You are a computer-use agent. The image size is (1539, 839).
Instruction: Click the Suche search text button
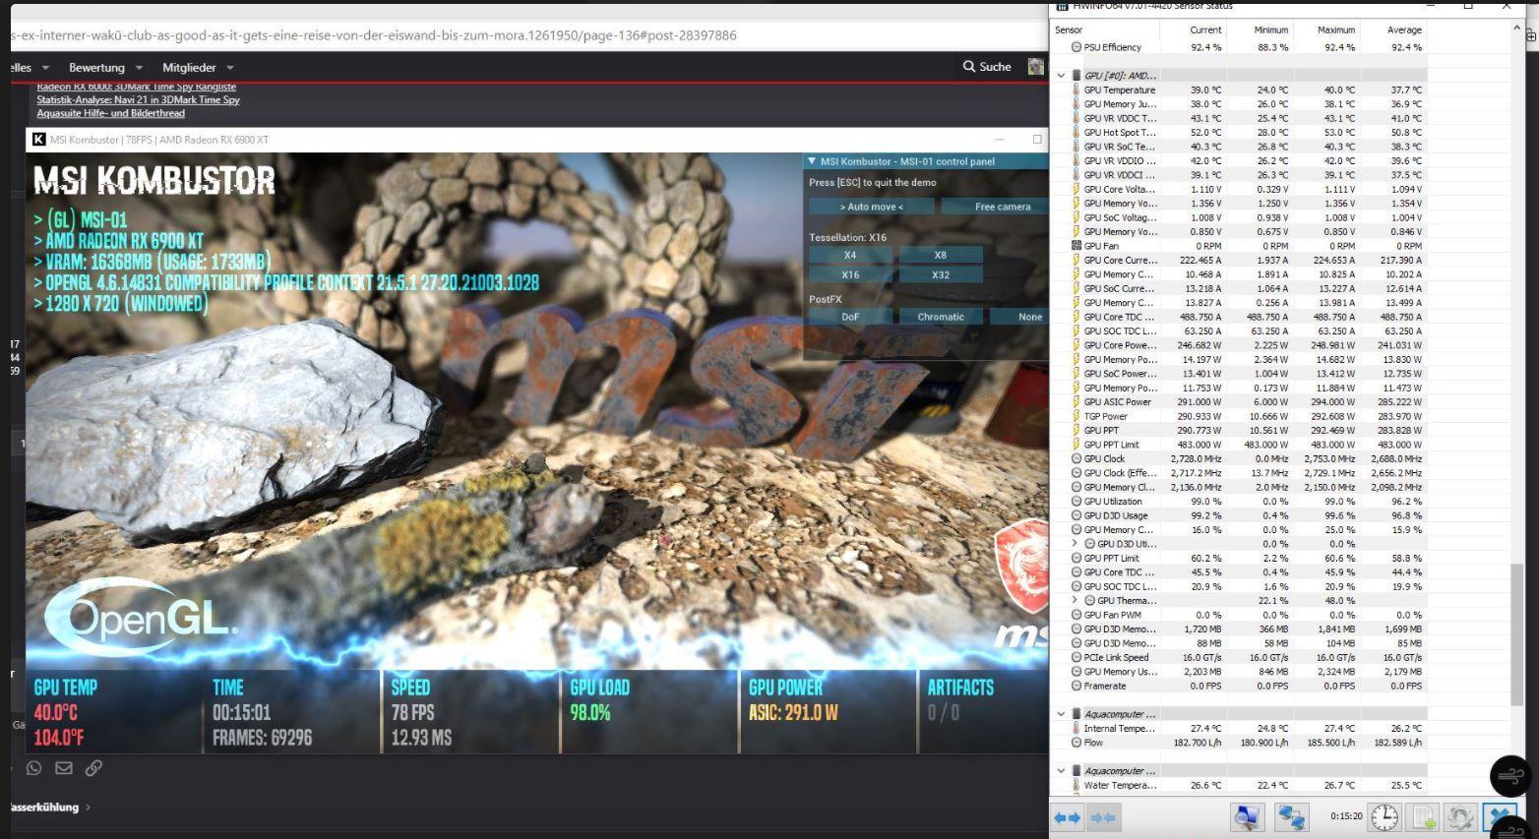coord(995,67)
